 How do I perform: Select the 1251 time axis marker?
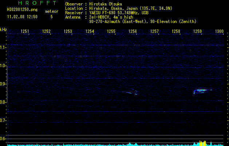[x=25, y=31]
